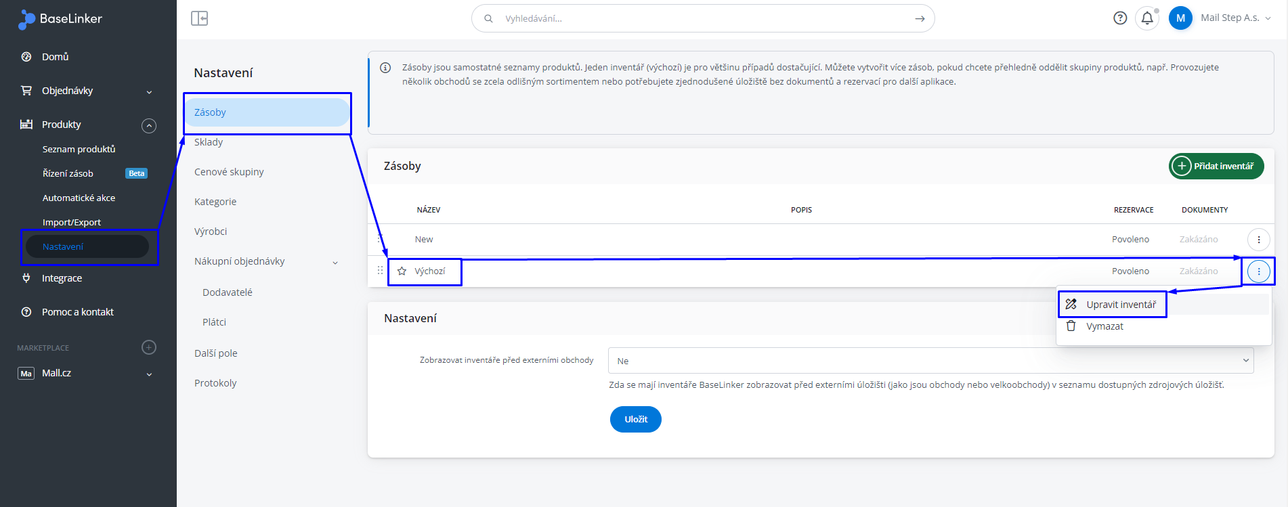Open the notifications bell
This screenshot has width=1288, height=507.
point(1147,18)
